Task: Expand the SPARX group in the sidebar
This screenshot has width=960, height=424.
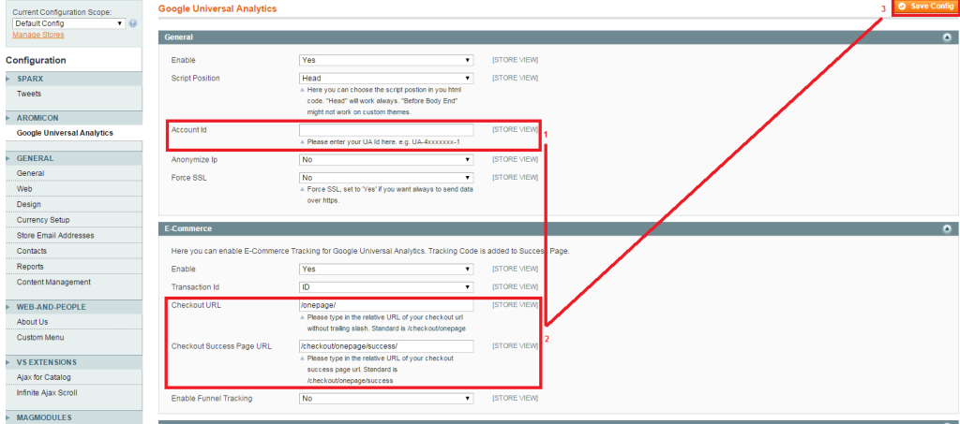Action: [73, 79]
